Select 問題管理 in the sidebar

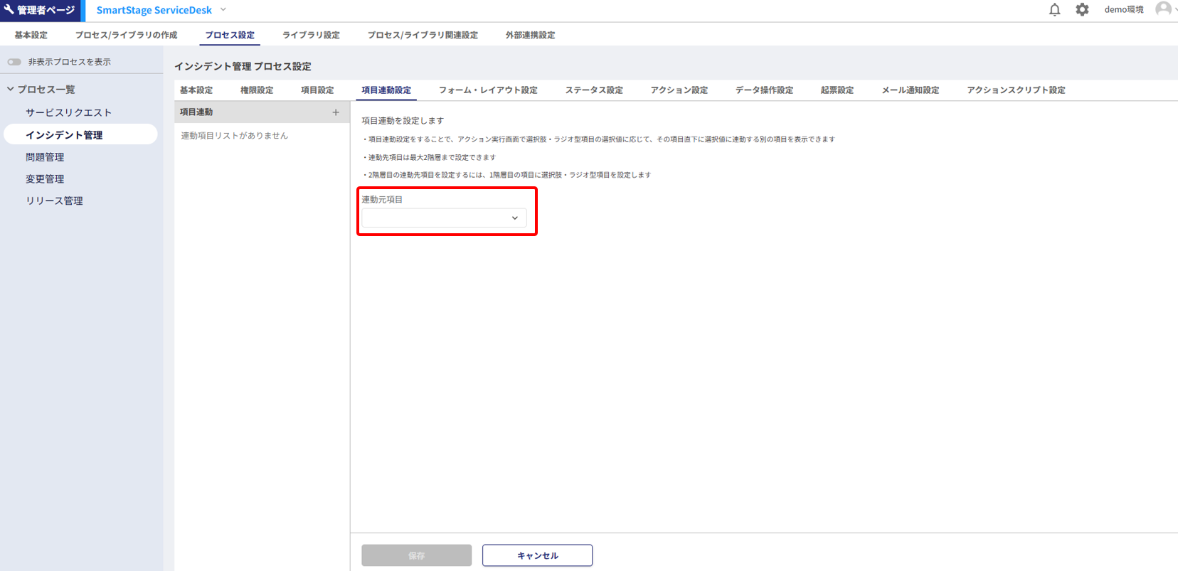click(x=45, y=157)
